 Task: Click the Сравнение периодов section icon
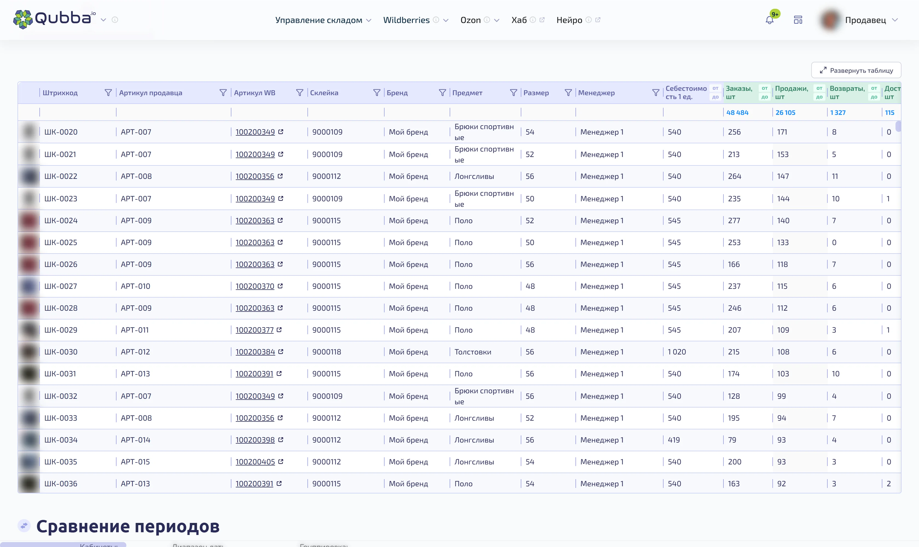(x=24, y=526)
